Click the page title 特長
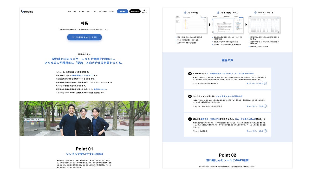The image size is (312, 176). coord(84,23)
